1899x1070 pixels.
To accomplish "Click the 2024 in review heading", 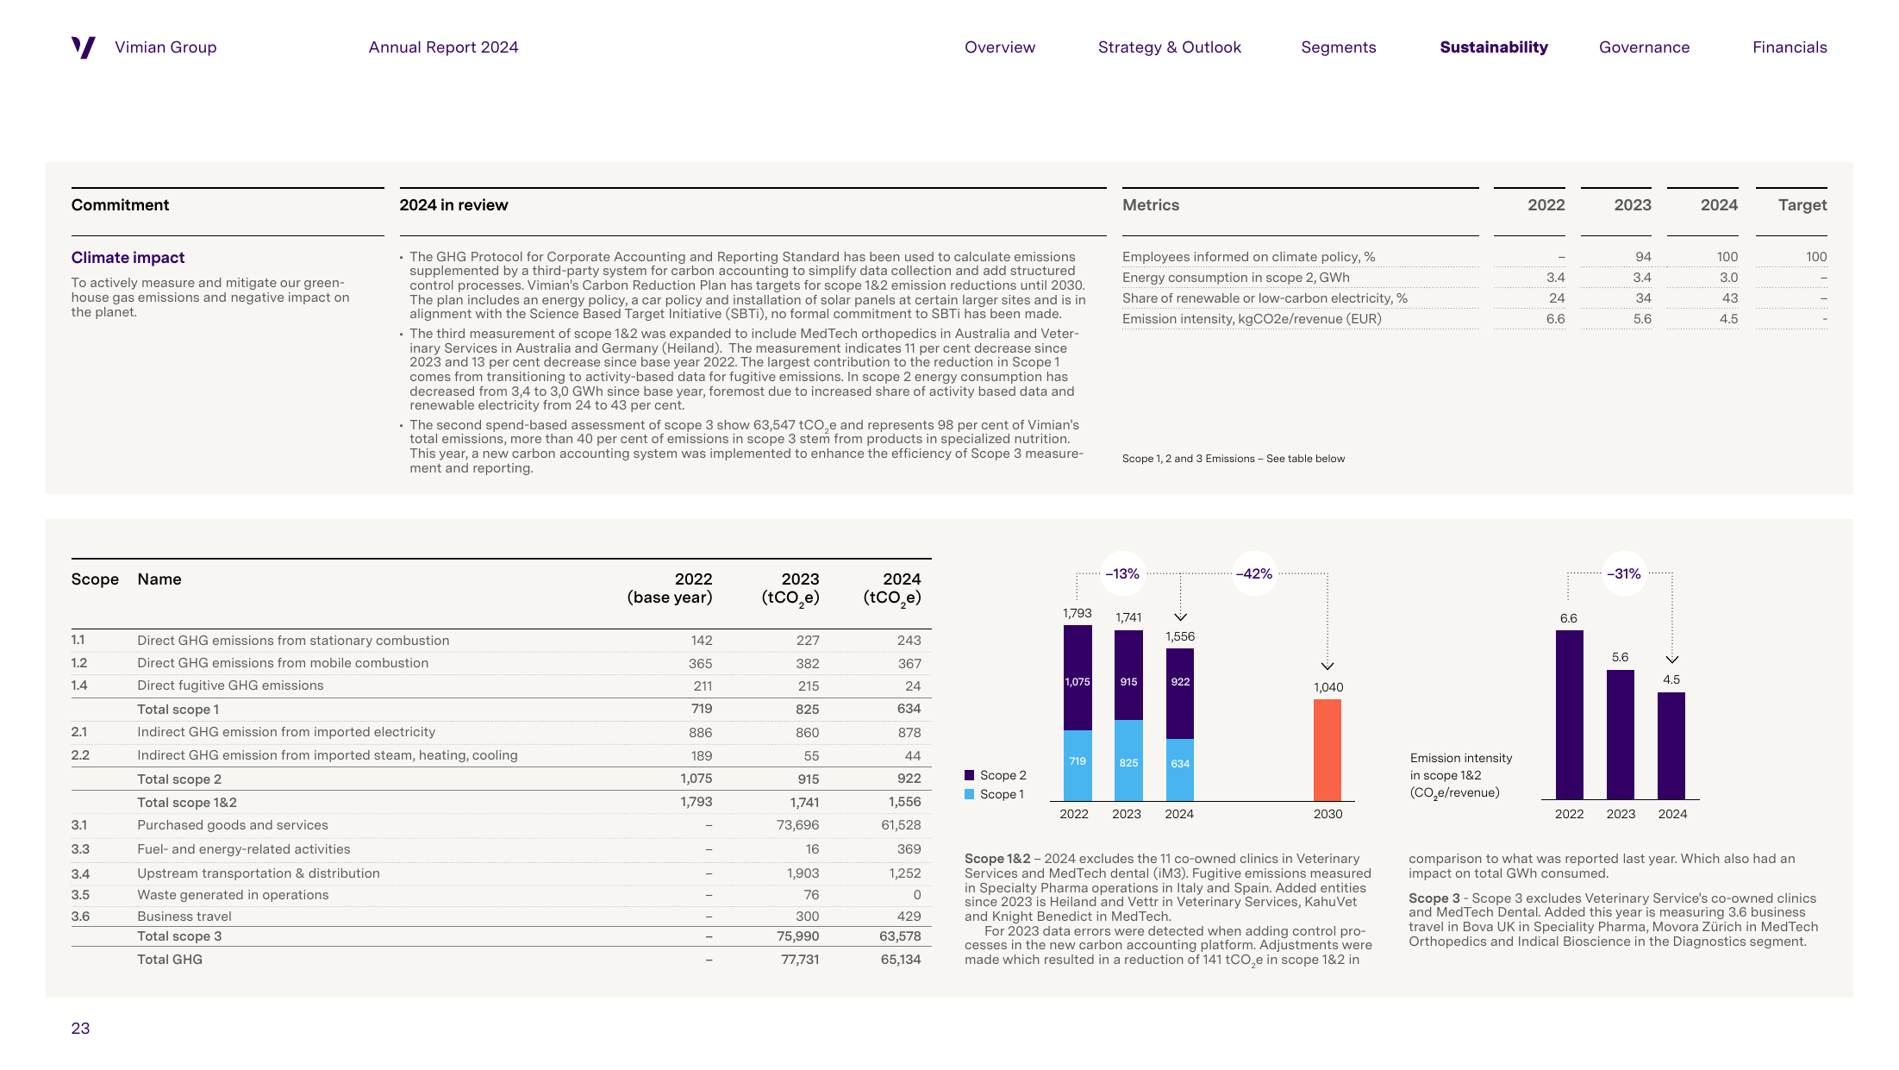I will pyautogui.click(x=453, y=205).
